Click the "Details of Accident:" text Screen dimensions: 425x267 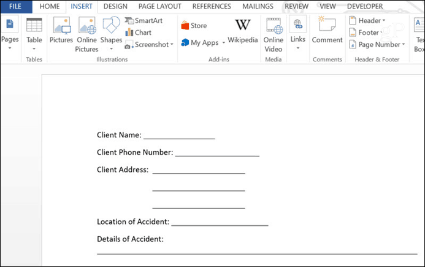pos(131,239)
